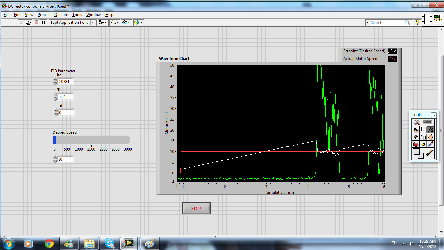The width and height of the screenshot is (444, 250).
Task: Click the front panel vertical scrollbar
Action: [x=441, y=130]
